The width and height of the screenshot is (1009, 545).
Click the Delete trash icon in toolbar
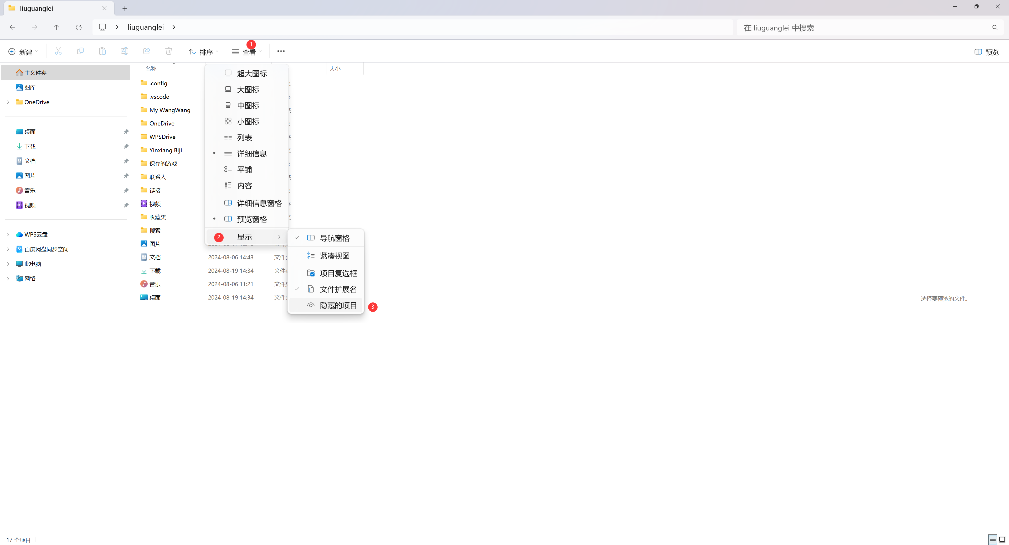[x=168, y=51]
